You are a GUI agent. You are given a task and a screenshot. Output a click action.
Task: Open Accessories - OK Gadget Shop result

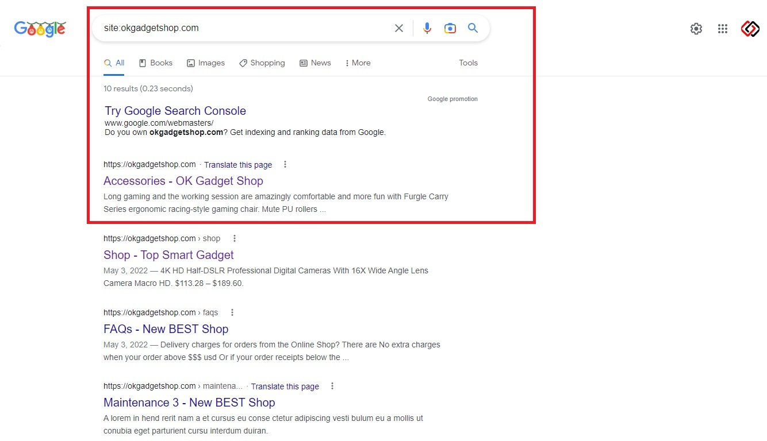[x=183, y=181]
